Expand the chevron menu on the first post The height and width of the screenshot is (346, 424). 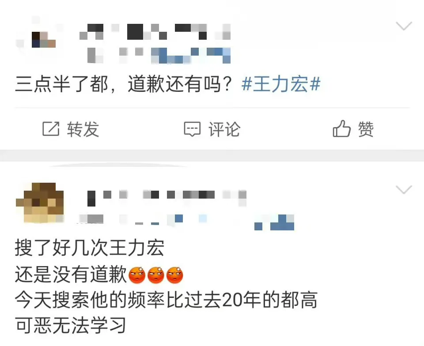tap(404, 26)
